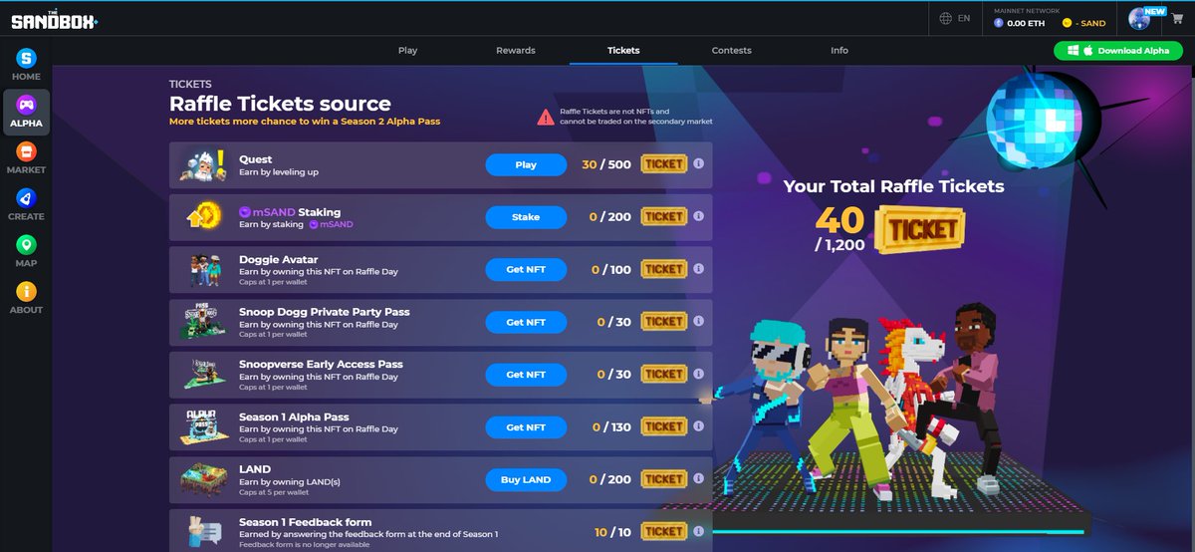Click Get NFT for Snoopverse Early Access Pass

click(526, 374)
